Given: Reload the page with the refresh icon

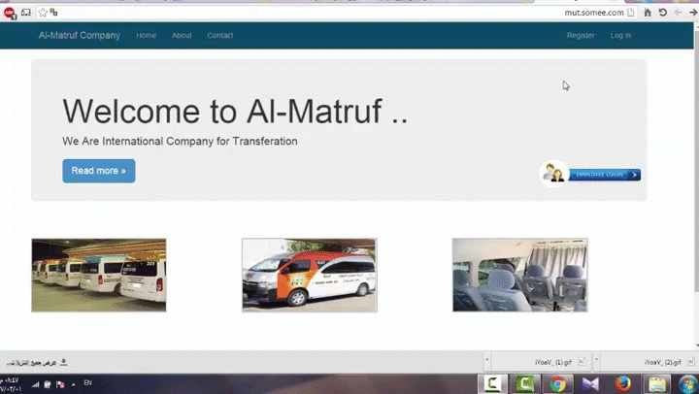Looking at the screenshot, I should point(662,13).
